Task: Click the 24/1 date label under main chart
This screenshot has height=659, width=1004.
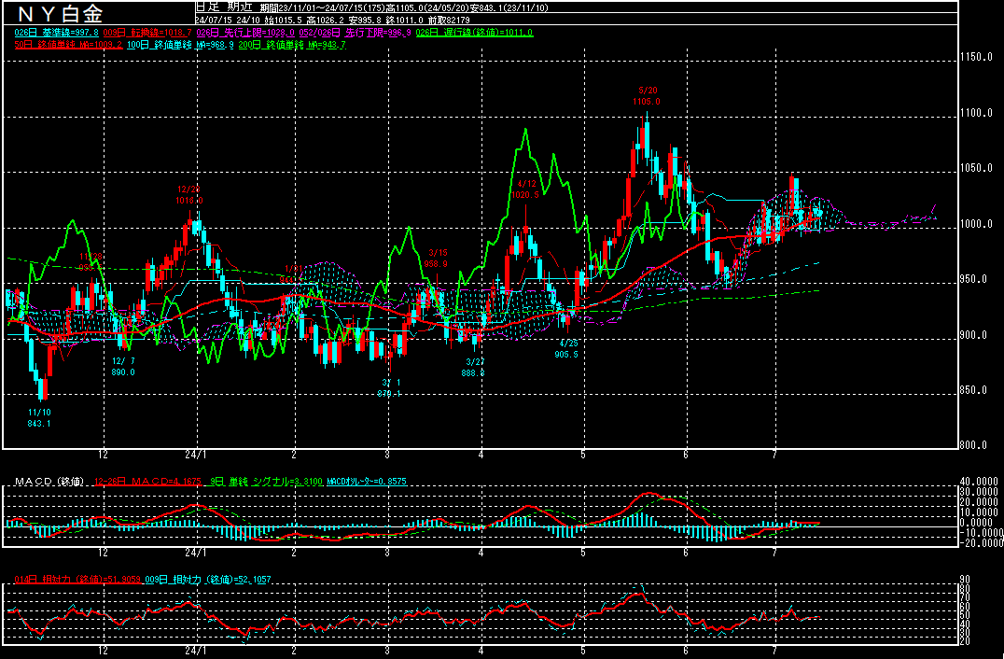Action: point(195,455)
